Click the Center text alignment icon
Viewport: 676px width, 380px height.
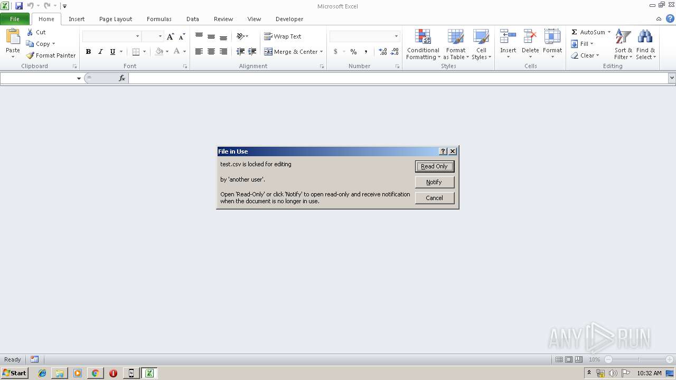click(211, 52)
